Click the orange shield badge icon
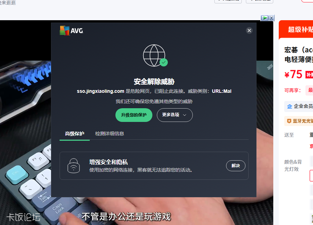Image resolution: width=313 pixels, height=225 pixels. tap(289, 121)
